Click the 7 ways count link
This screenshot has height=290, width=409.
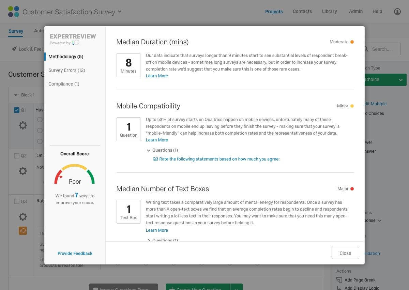point(77,196)
